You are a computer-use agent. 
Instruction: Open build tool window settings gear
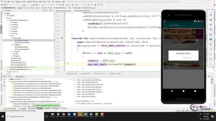coord(209,76)
